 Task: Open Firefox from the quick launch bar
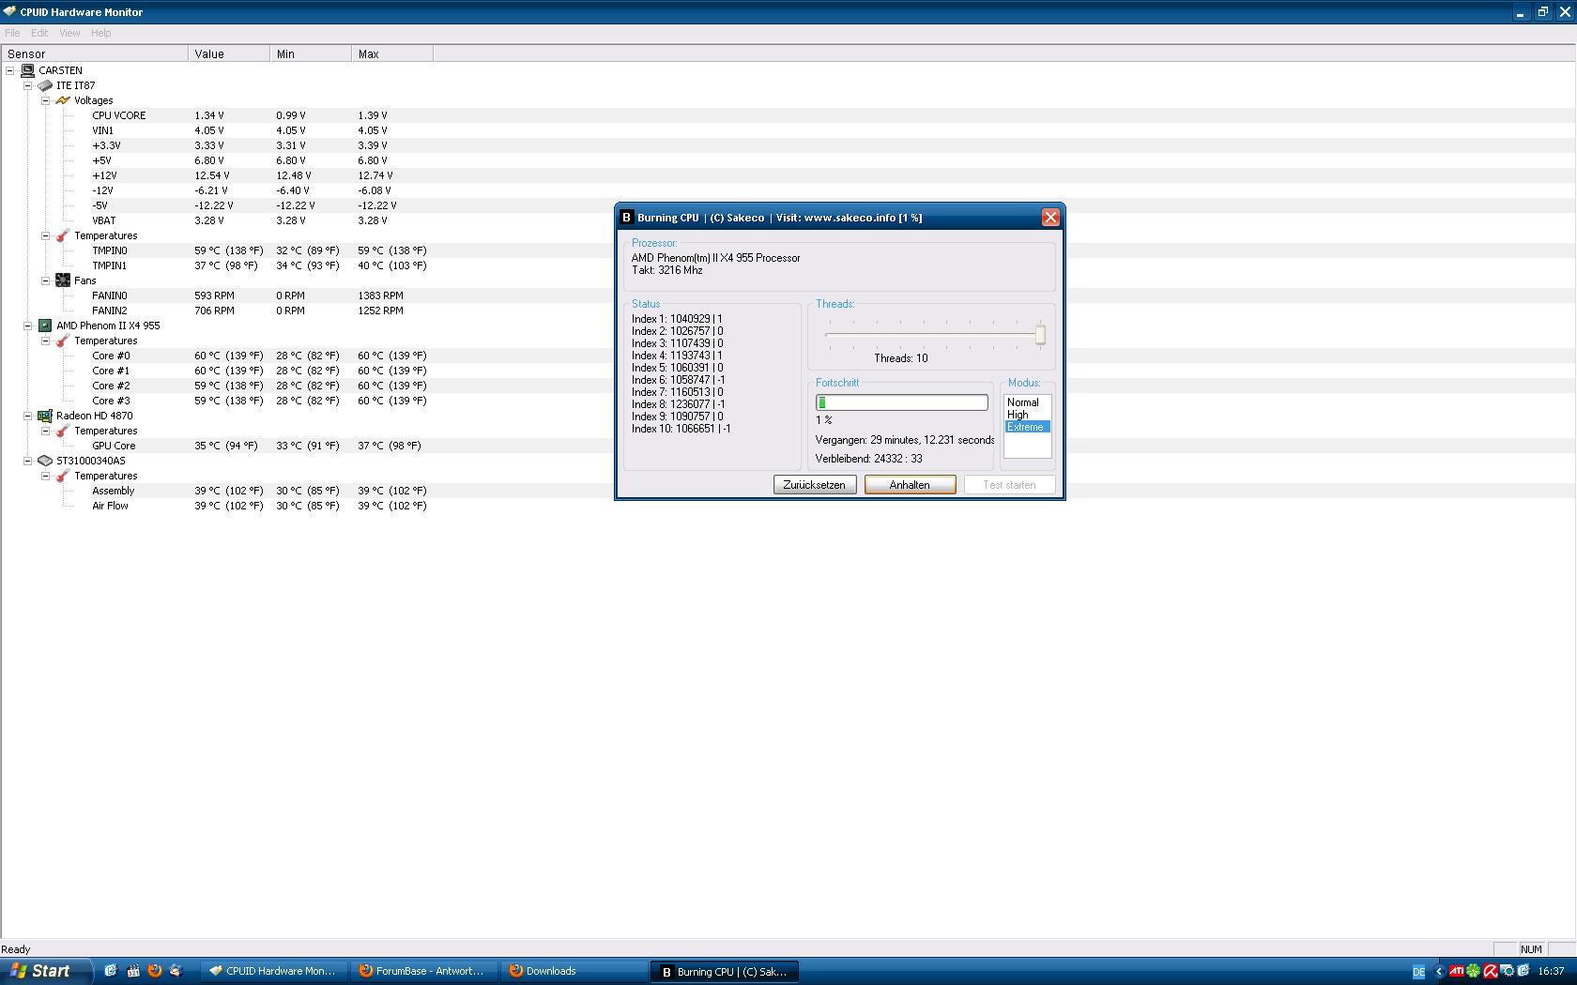[154, 971]
